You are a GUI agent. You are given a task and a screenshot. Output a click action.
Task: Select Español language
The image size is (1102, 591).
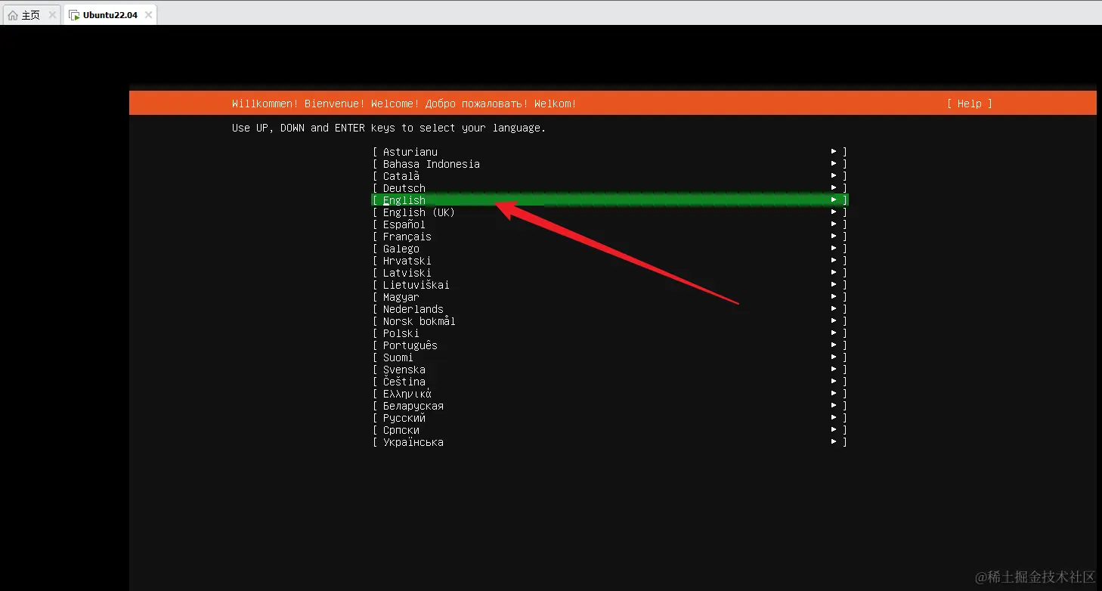(x=610, y=224)
